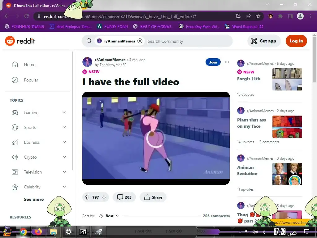
Task: Open the post's three-dot options menu
Action: [227, 62]
